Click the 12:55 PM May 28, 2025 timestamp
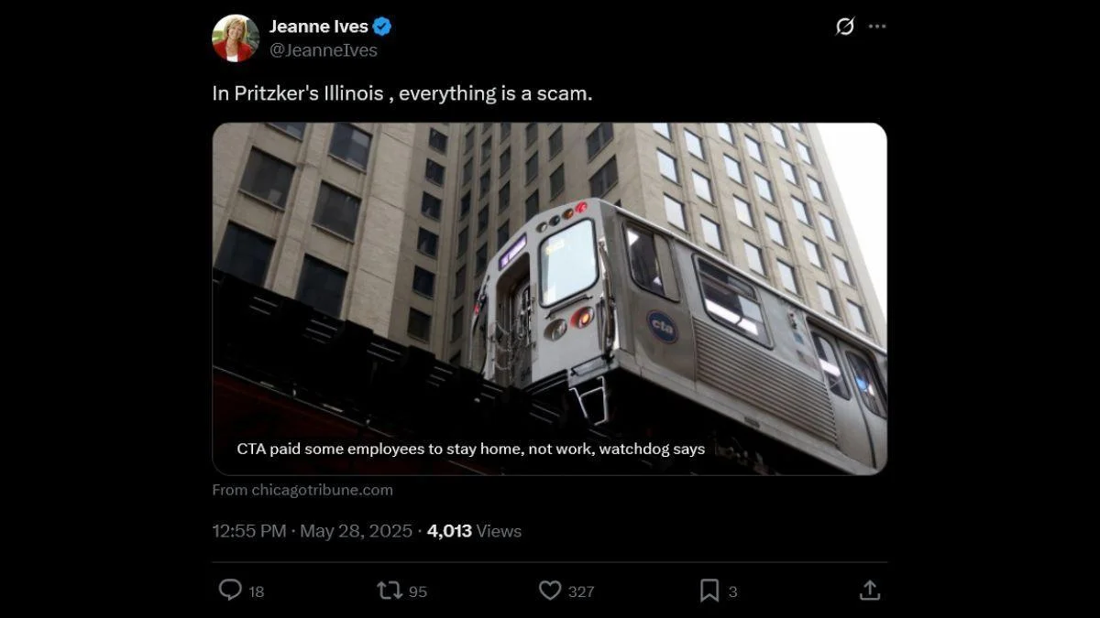Screen dimensions: 1100x618 pyautogui.click(x=313, y=531)
